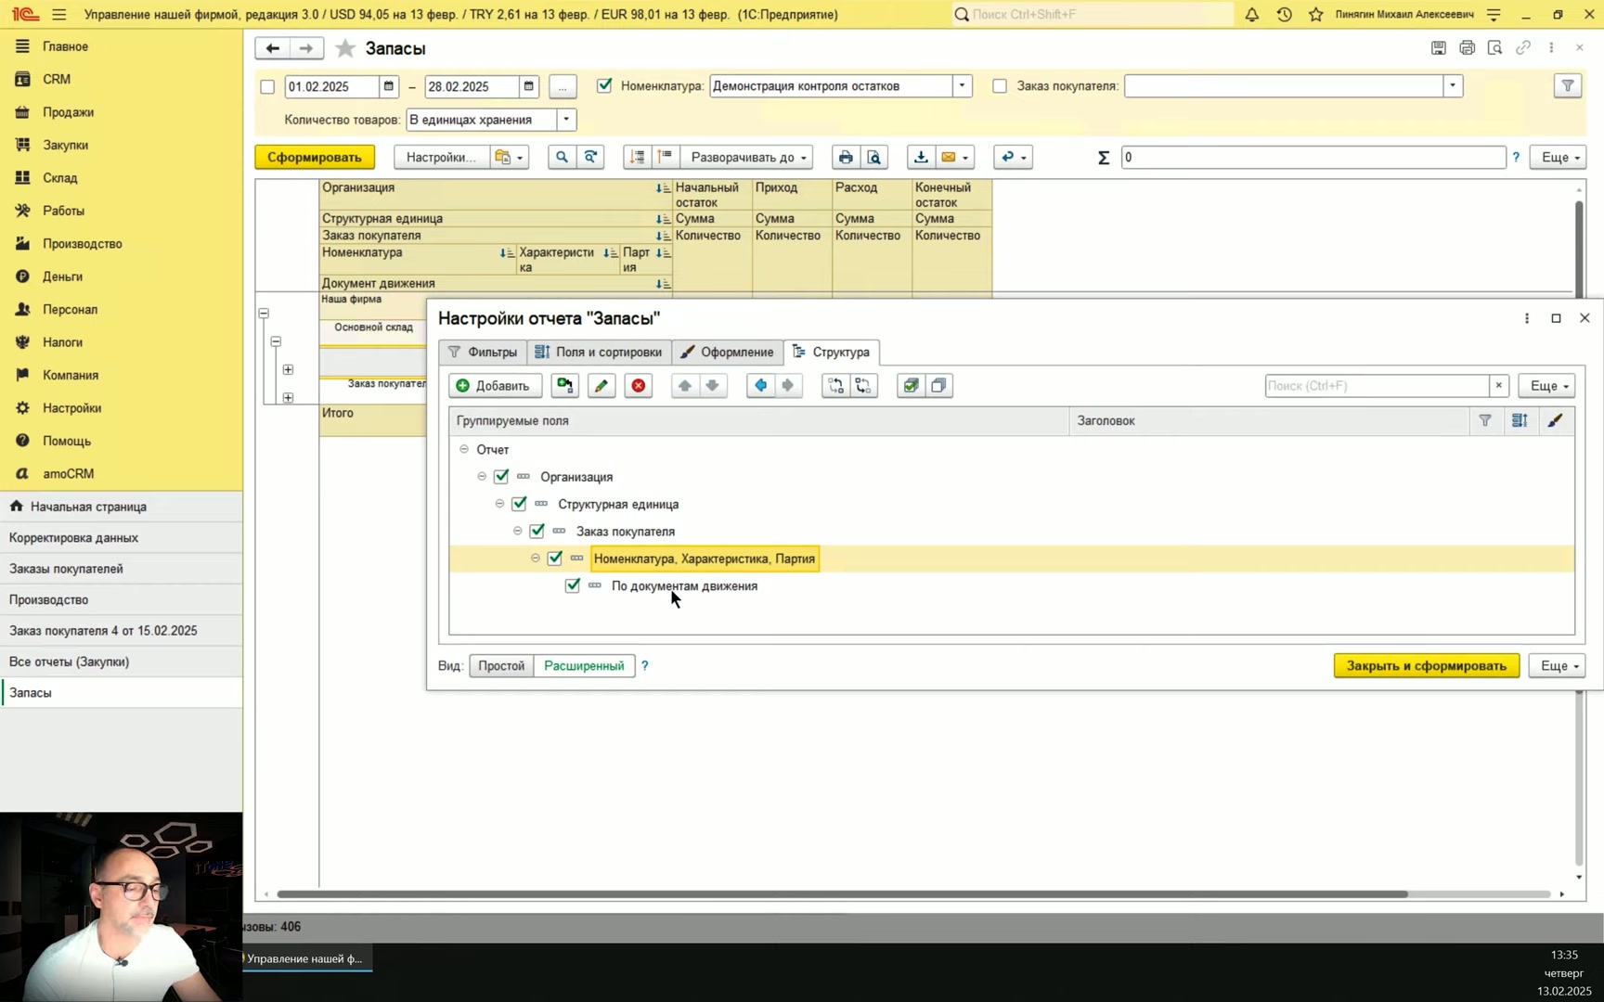Open the Еще dropdown next to search field
Image resolution: width=1604 pixels, height=1002 pixels.
pos(1548,386)
